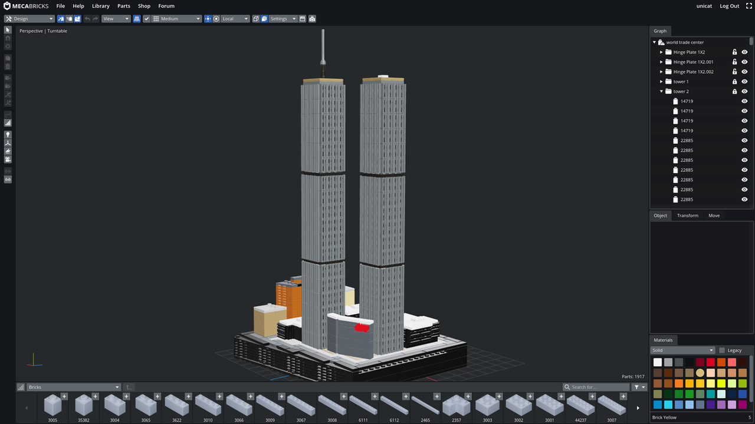Viewport: 755px width, 424px height.
Task: Open the unicat user profile link
Action: point(704,6)
